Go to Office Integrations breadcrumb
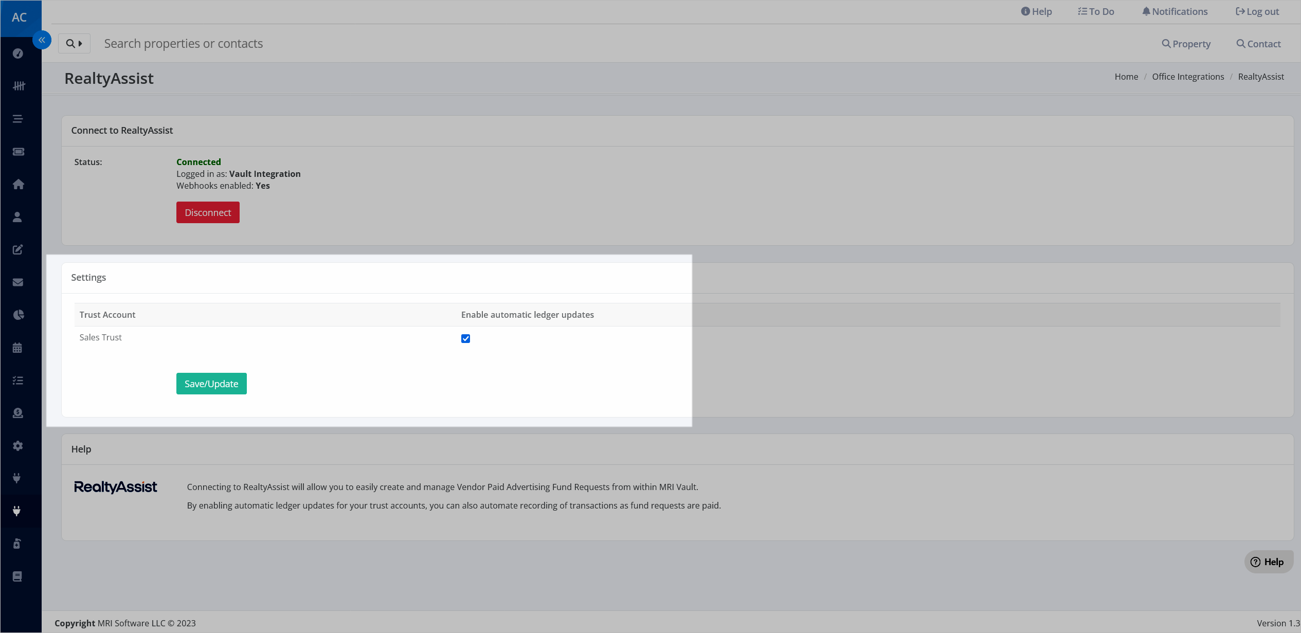The image size is (1301, 633). pyautogui.click(x=1188, y=77)
